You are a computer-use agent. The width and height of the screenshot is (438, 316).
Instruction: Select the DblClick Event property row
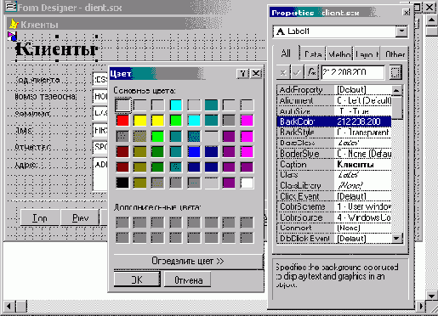334,239
